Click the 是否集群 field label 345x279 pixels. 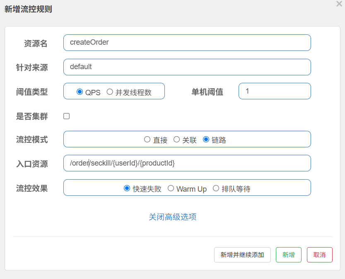(x=32, y=117)
